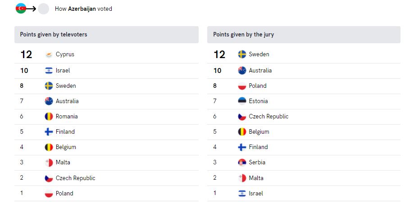Click the Cyprus flag in the televoters list
The image size is (414, 213).
49,54
